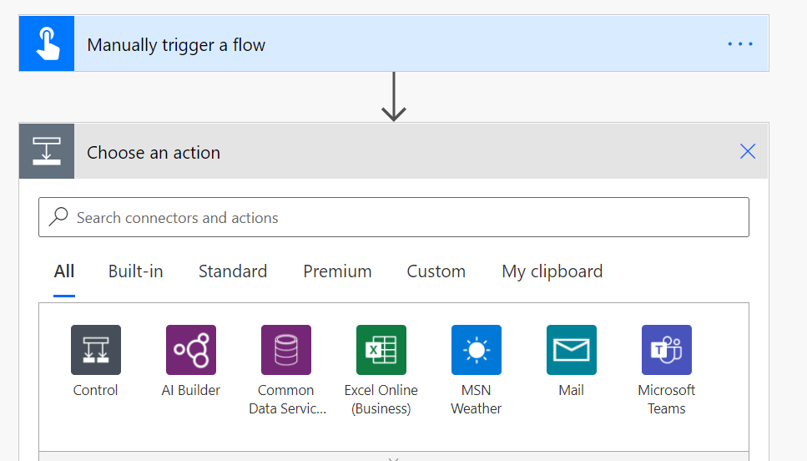Switch to the Built-in tab

136,271
